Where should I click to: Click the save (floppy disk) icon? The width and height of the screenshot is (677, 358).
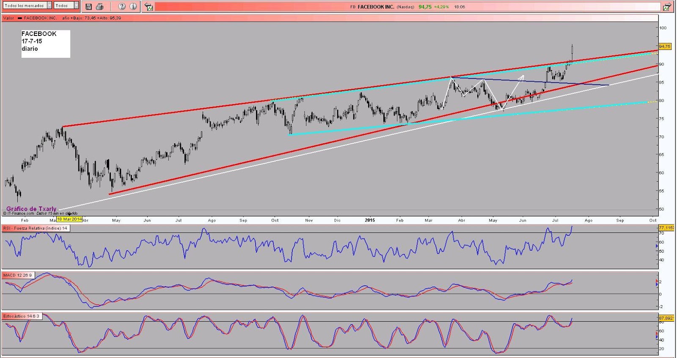(x=88, y=6)
